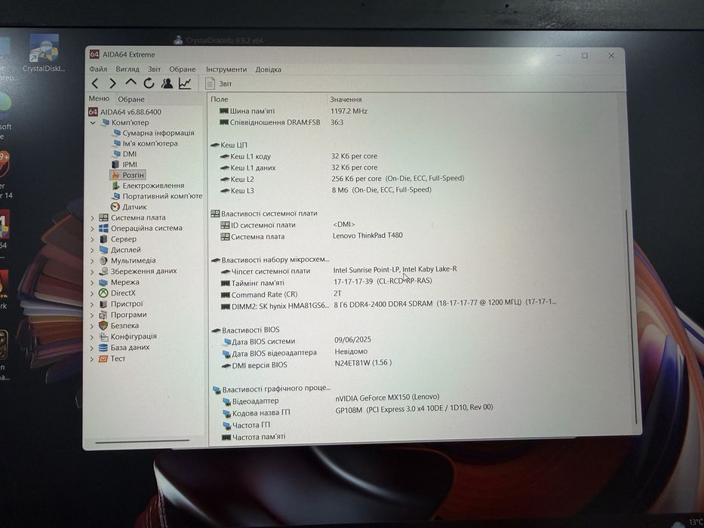The width and height of the screenshot is (704, 528).
Task: Open the Інструменти menu
Action: [226, 69]
